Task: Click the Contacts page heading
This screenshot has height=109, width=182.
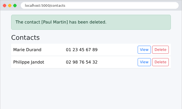Action: 25,37
